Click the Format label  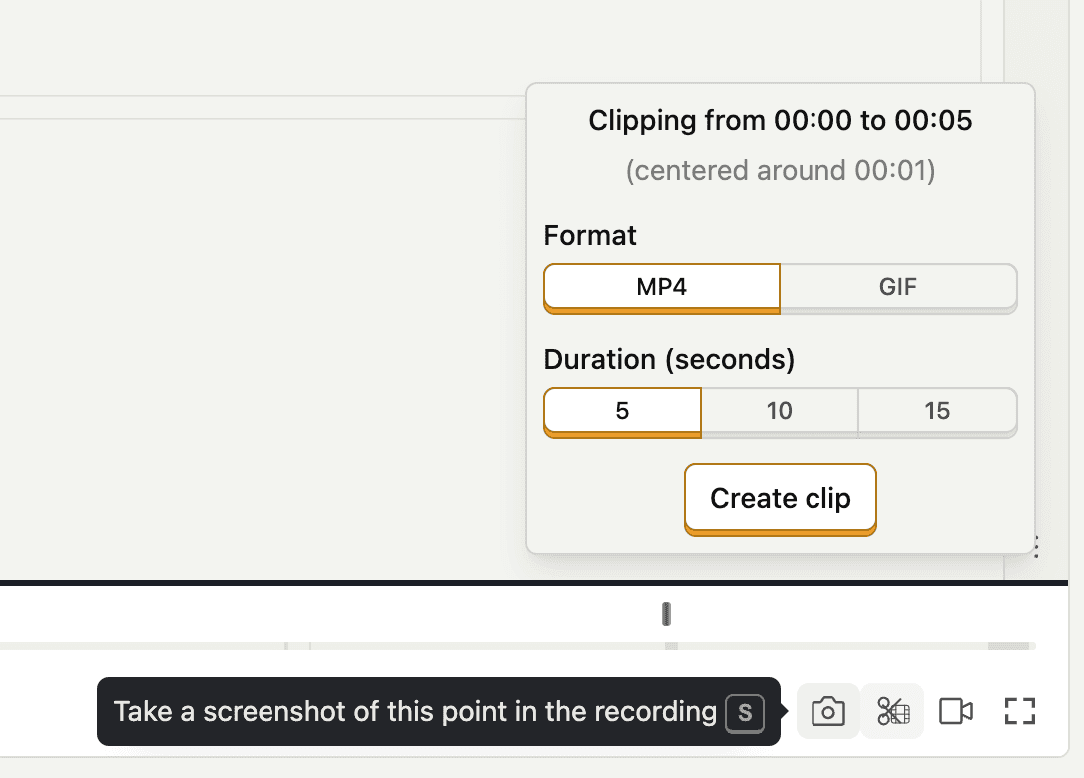[590, 236]
